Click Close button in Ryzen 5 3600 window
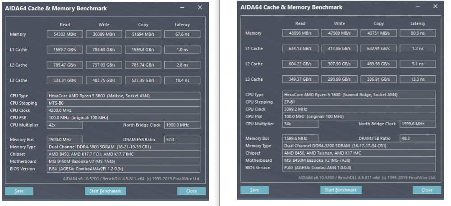 [191, 191]
